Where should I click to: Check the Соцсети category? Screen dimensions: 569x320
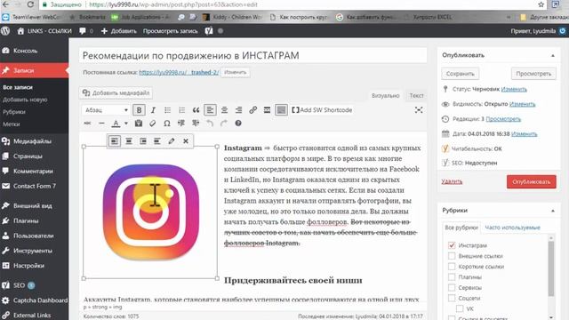(x=452, y=298)
